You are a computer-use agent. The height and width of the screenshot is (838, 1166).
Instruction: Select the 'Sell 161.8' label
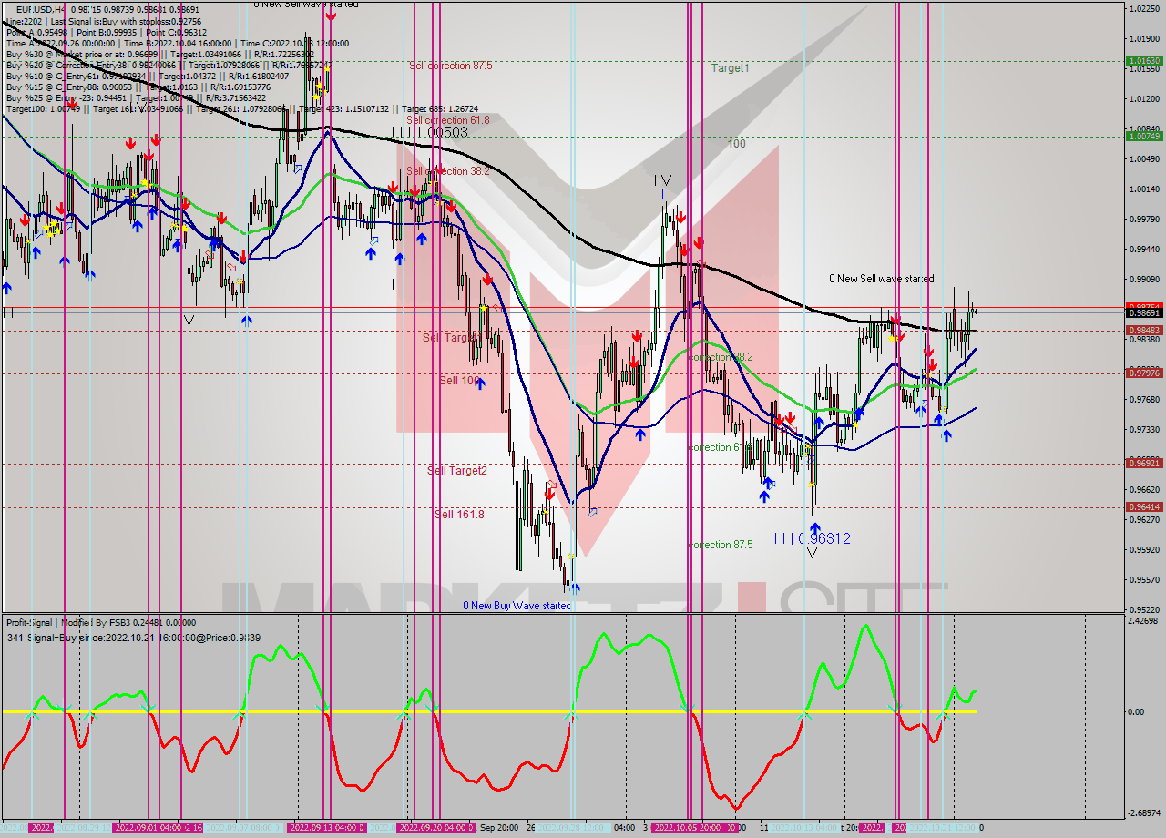coord(459,514)
